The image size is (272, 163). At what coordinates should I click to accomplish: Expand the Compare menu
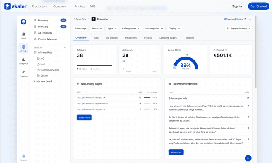[61, 6]
